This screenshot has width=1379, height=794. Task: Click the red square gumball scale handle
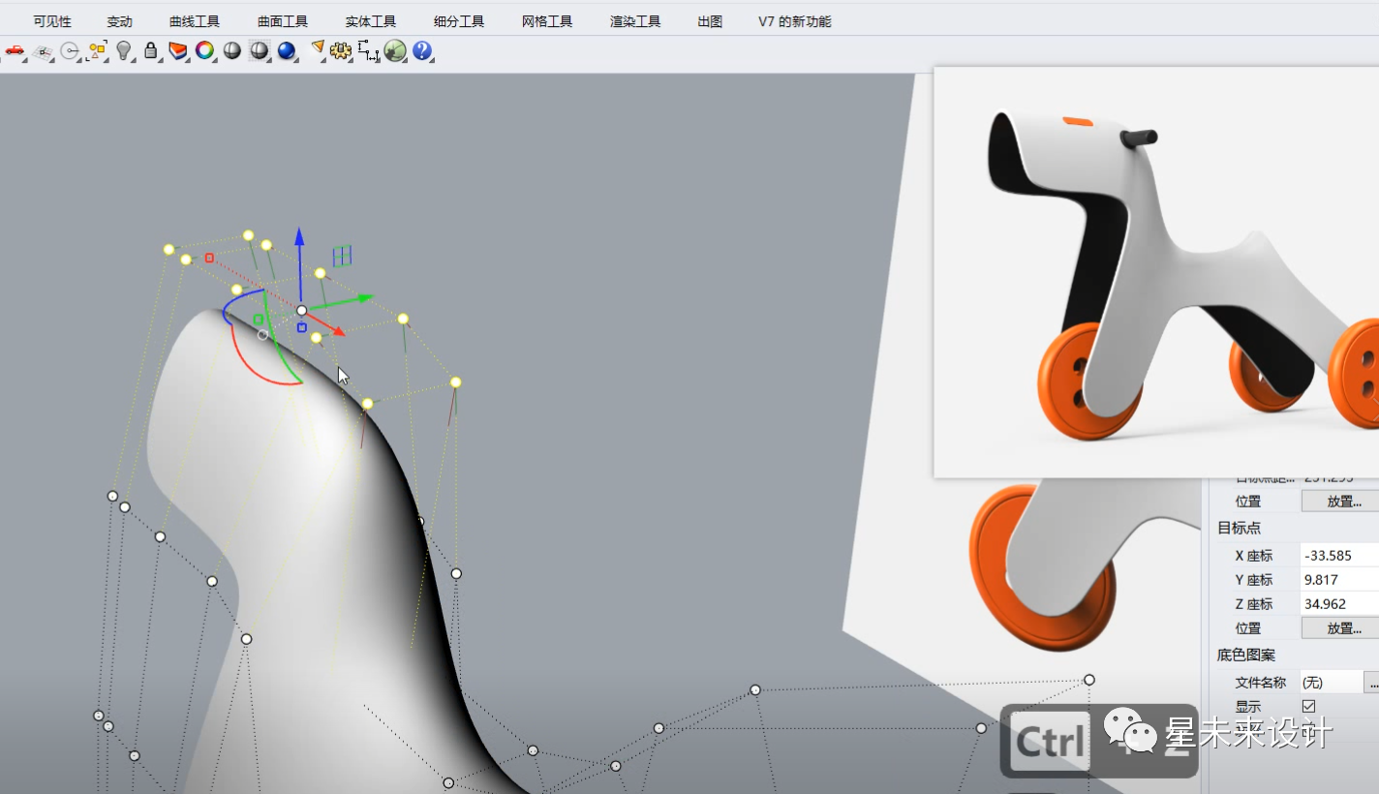209,258
